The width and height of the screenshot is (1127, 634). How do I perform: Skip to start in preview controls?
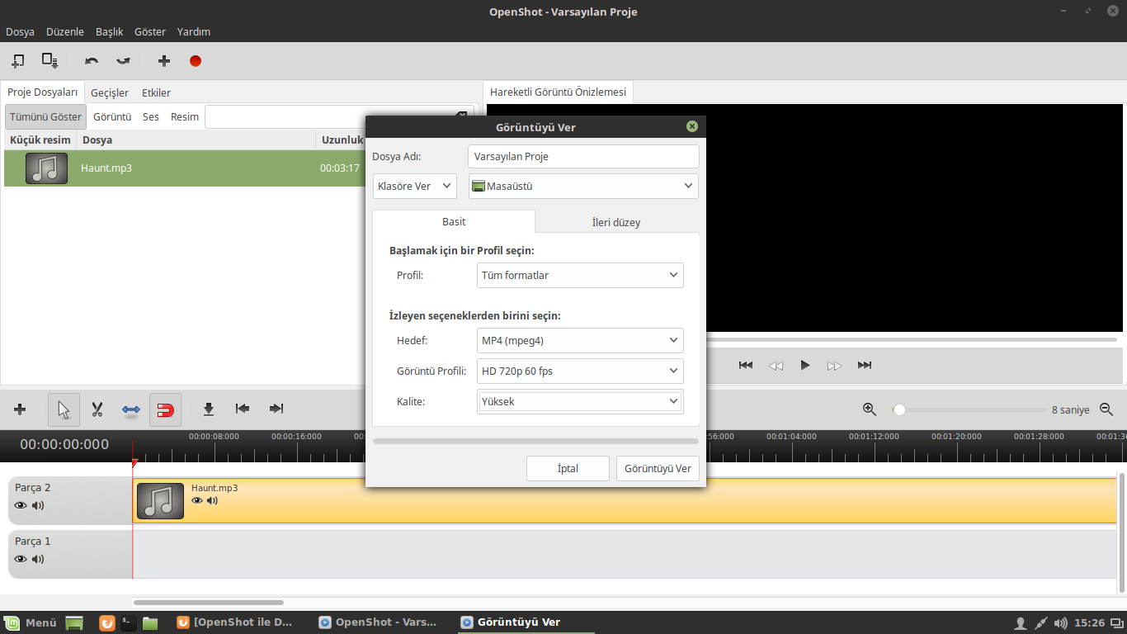point(746,365)
